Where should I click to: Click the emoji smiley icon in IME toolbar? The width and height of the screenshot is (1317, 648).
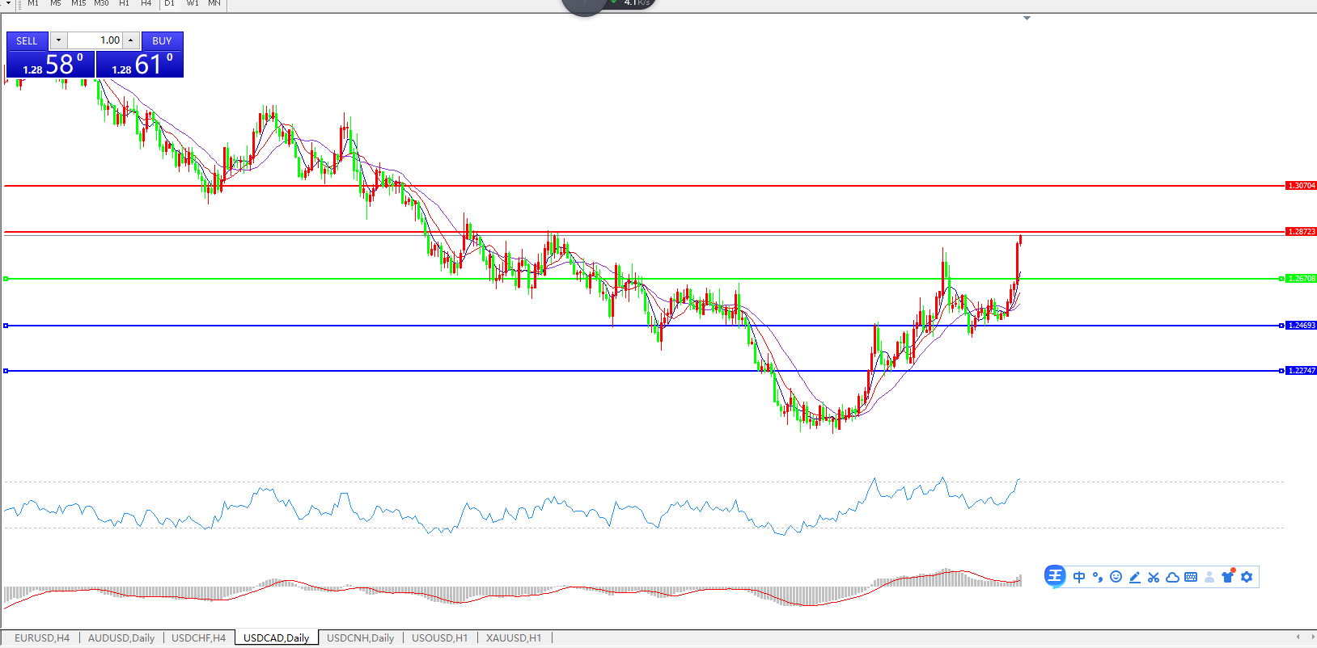point(1116,577)
